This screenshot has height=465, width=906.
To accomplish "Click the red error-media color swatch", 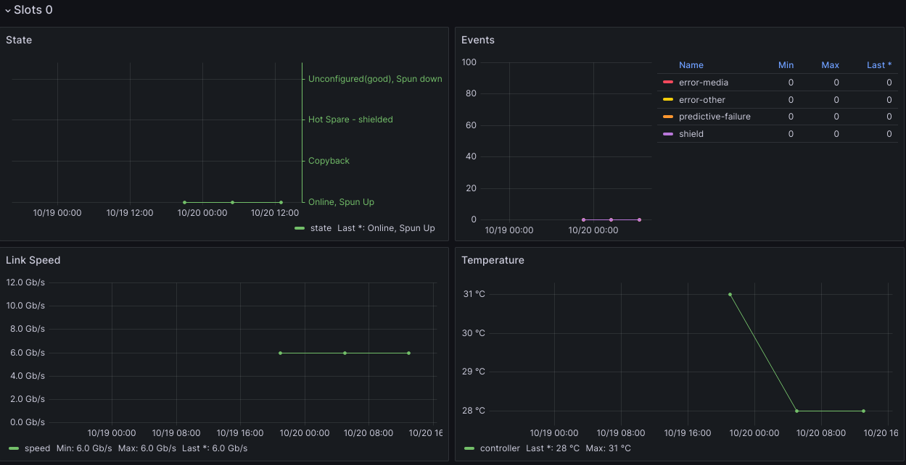I will click(668, 83).
